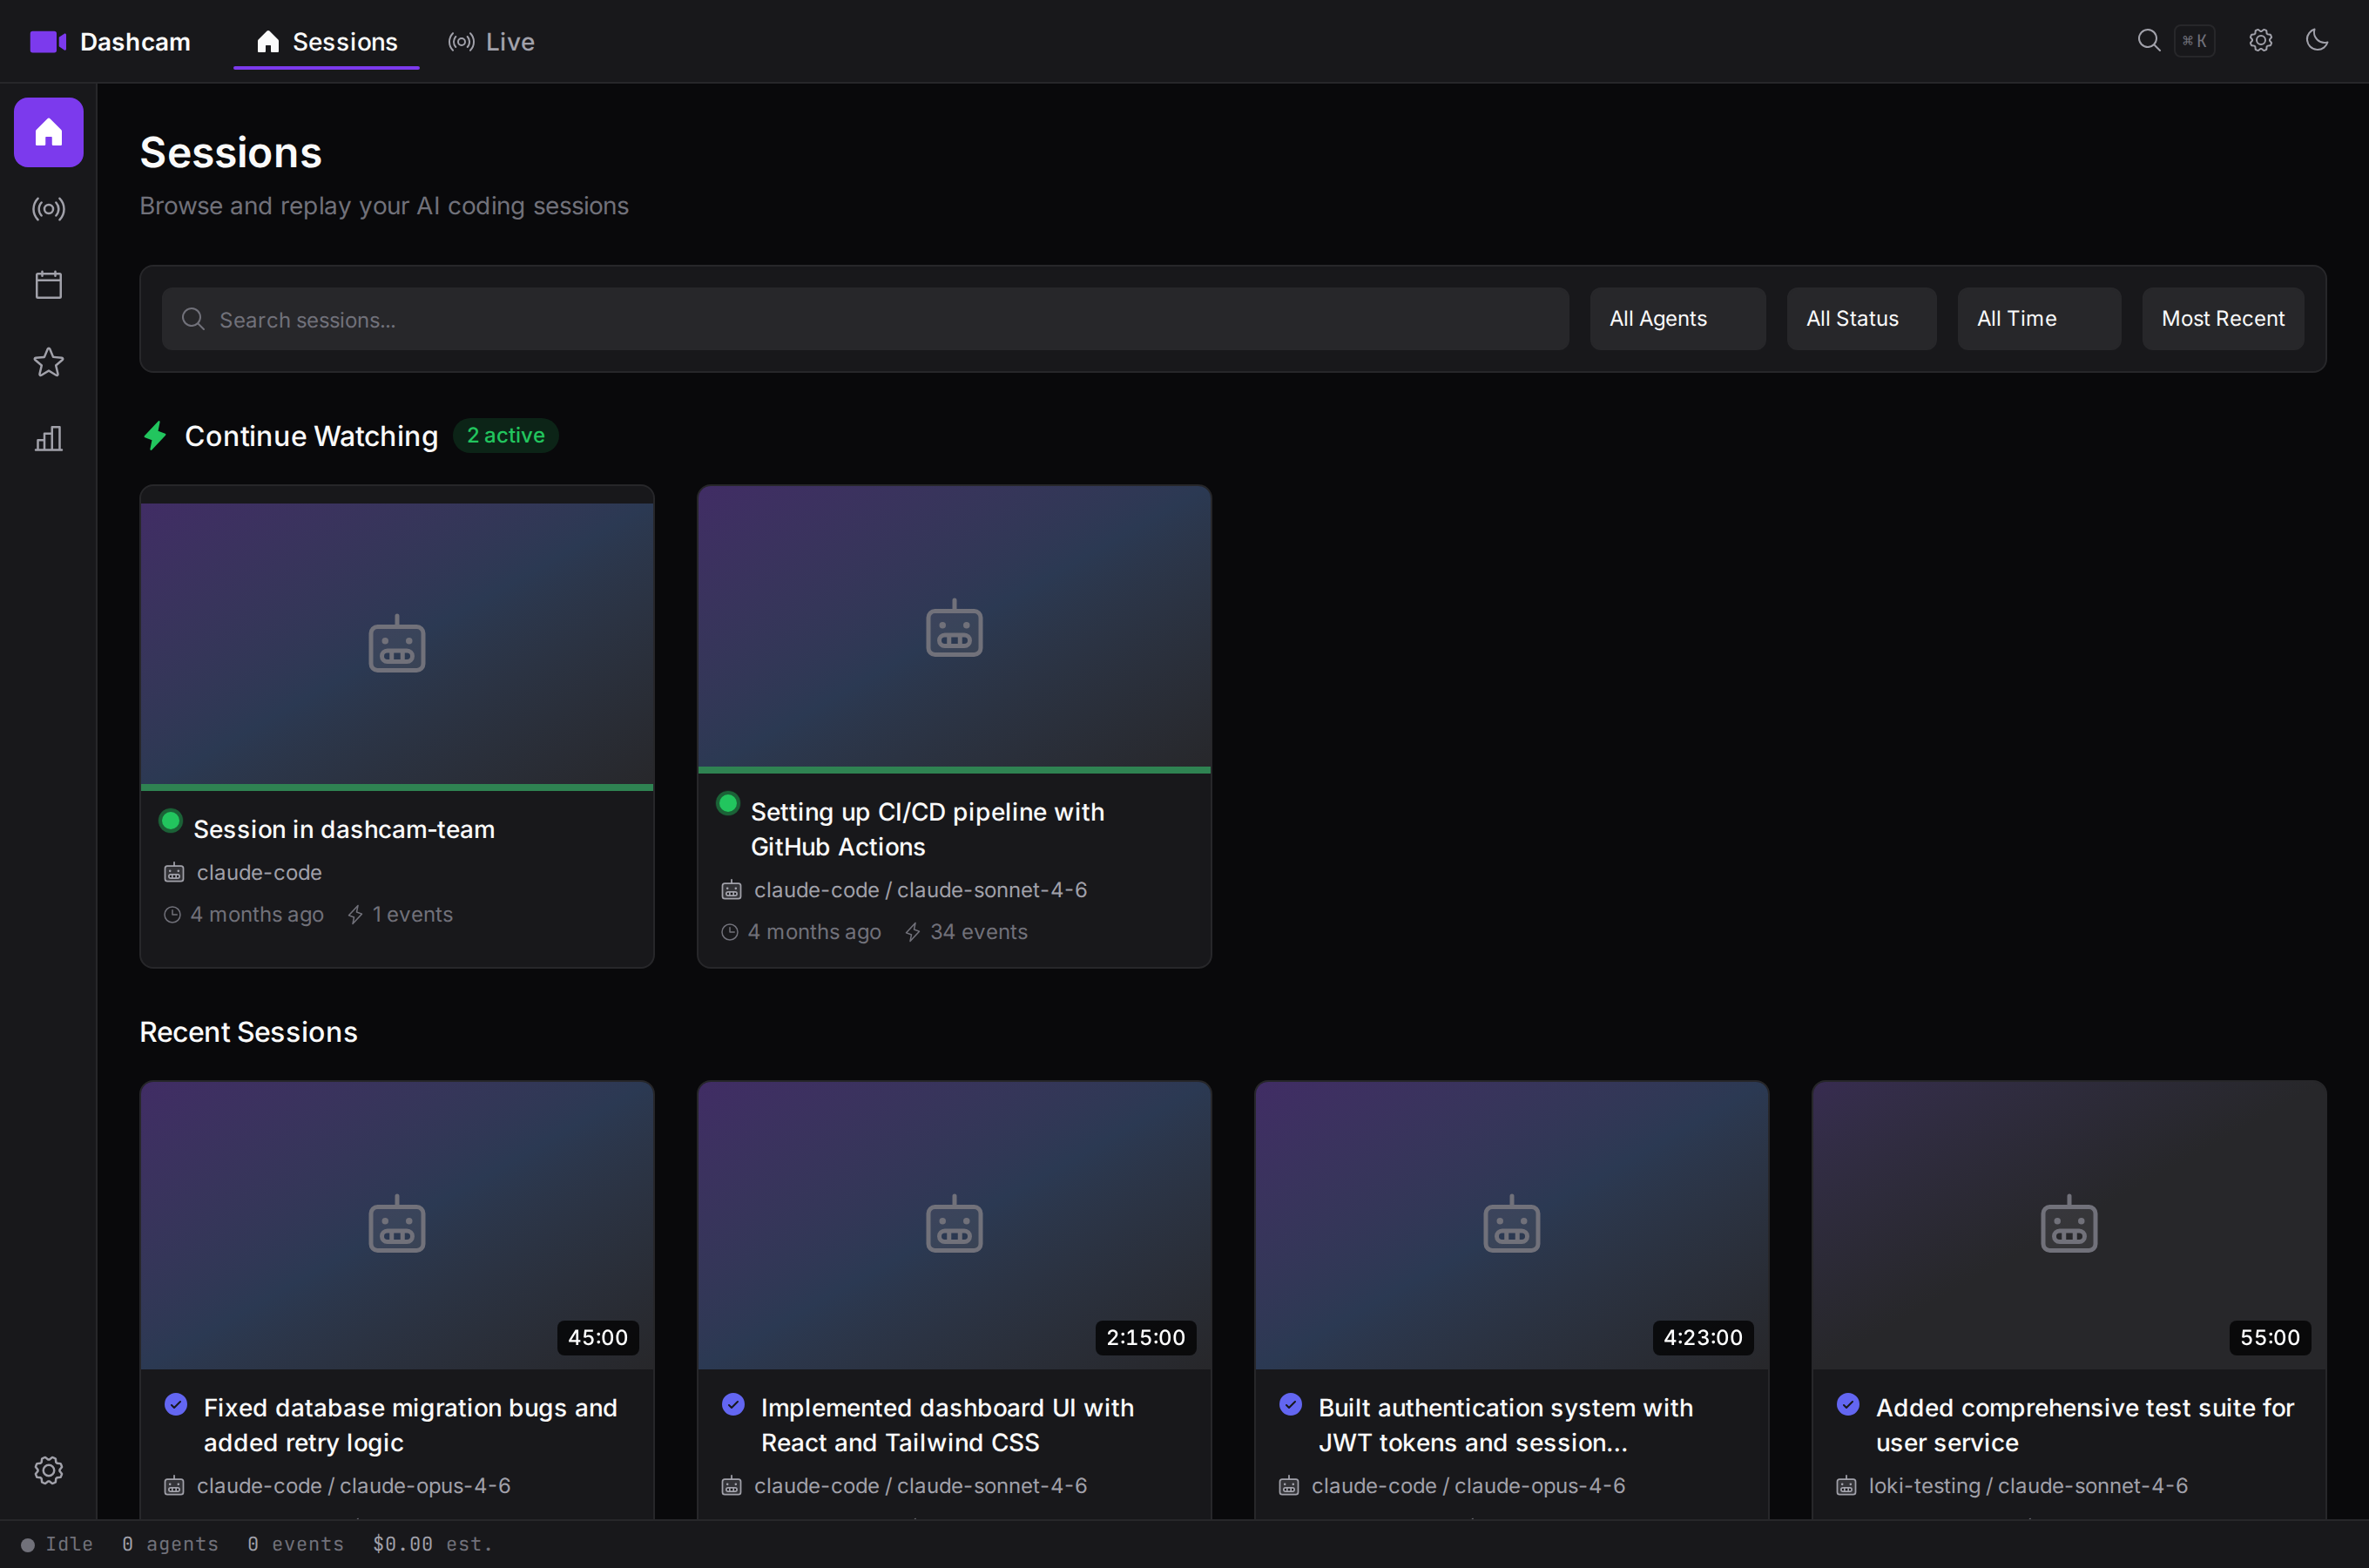The width and height of the screenshot is (2369, 1568).
Task: Click the progress bar on the CI/CD pipeline card
Action: click(954, 770)
